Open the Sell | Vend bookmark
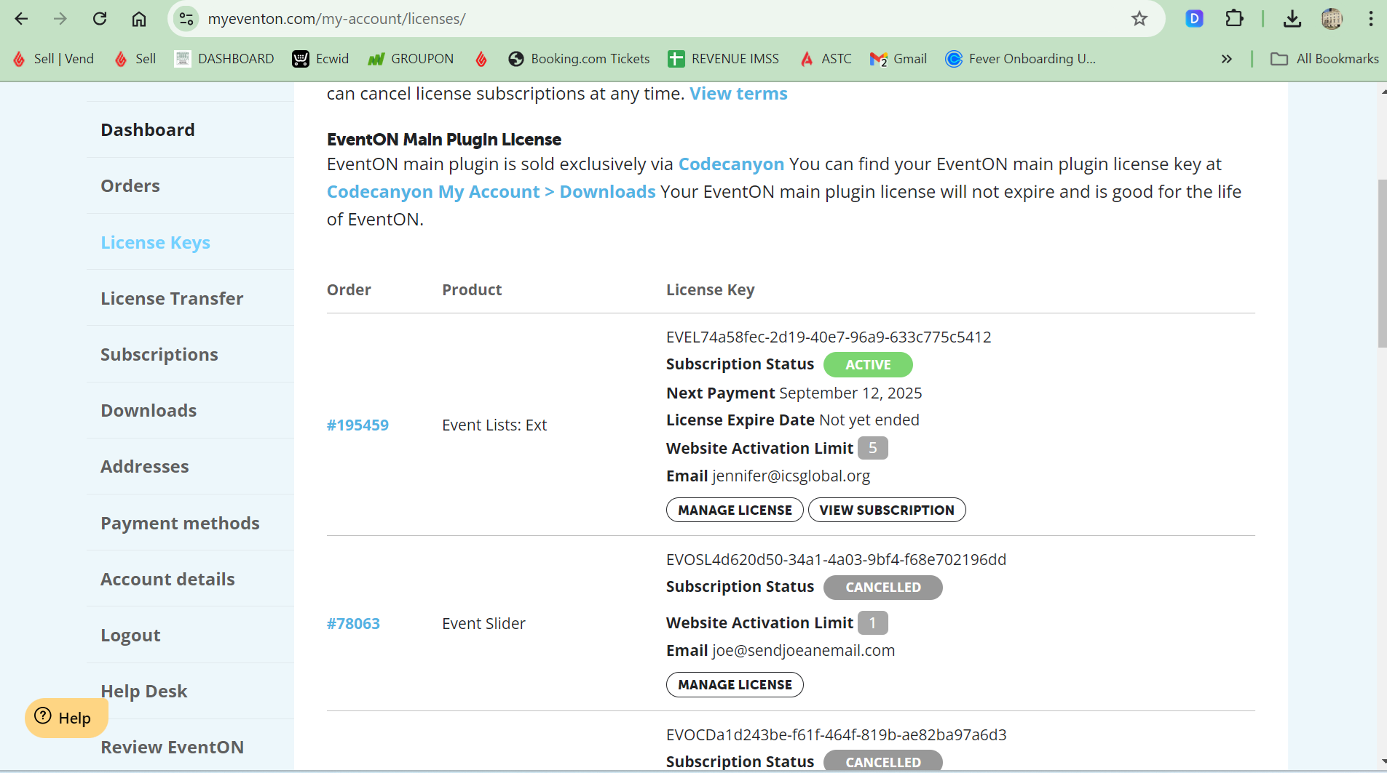 coord(54,59)
